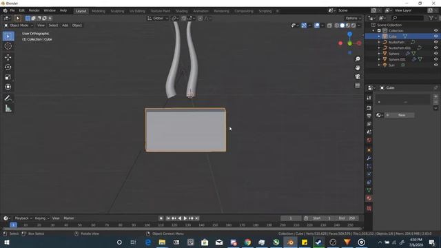Hide the Cube object in outliner

click(435, 37)
